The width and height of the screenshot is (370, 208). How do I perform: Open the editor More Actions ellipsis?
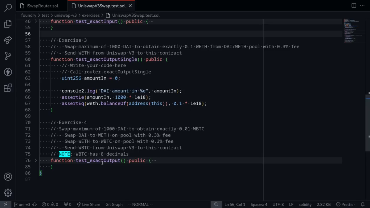click(362, 6)
